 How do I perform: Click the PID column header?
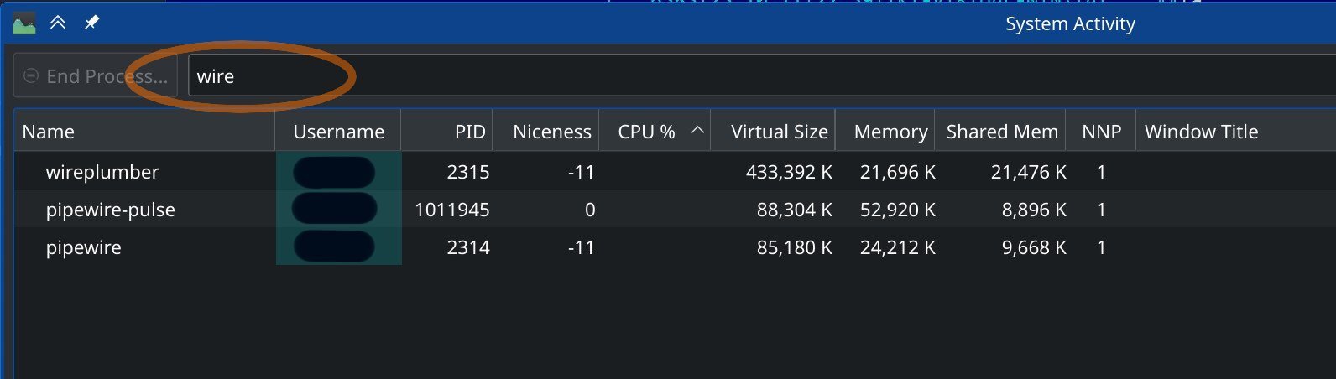[x=447, y=132]
